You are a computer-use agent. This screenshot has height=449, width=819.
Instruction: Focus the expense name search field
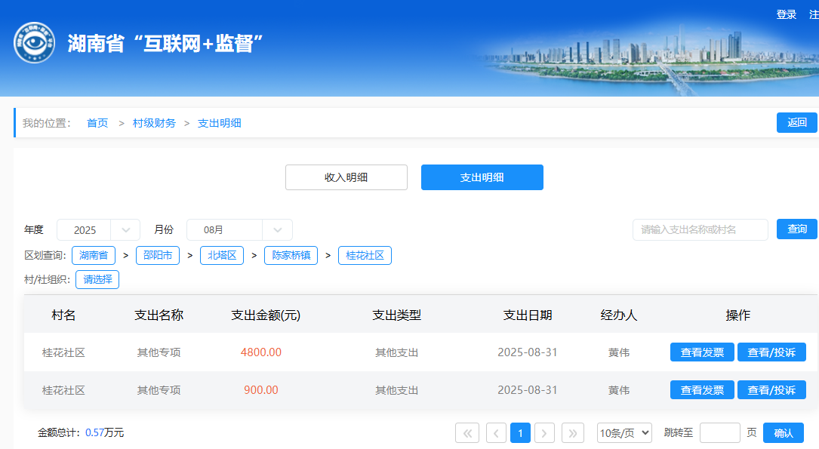[x=700, y=229]
